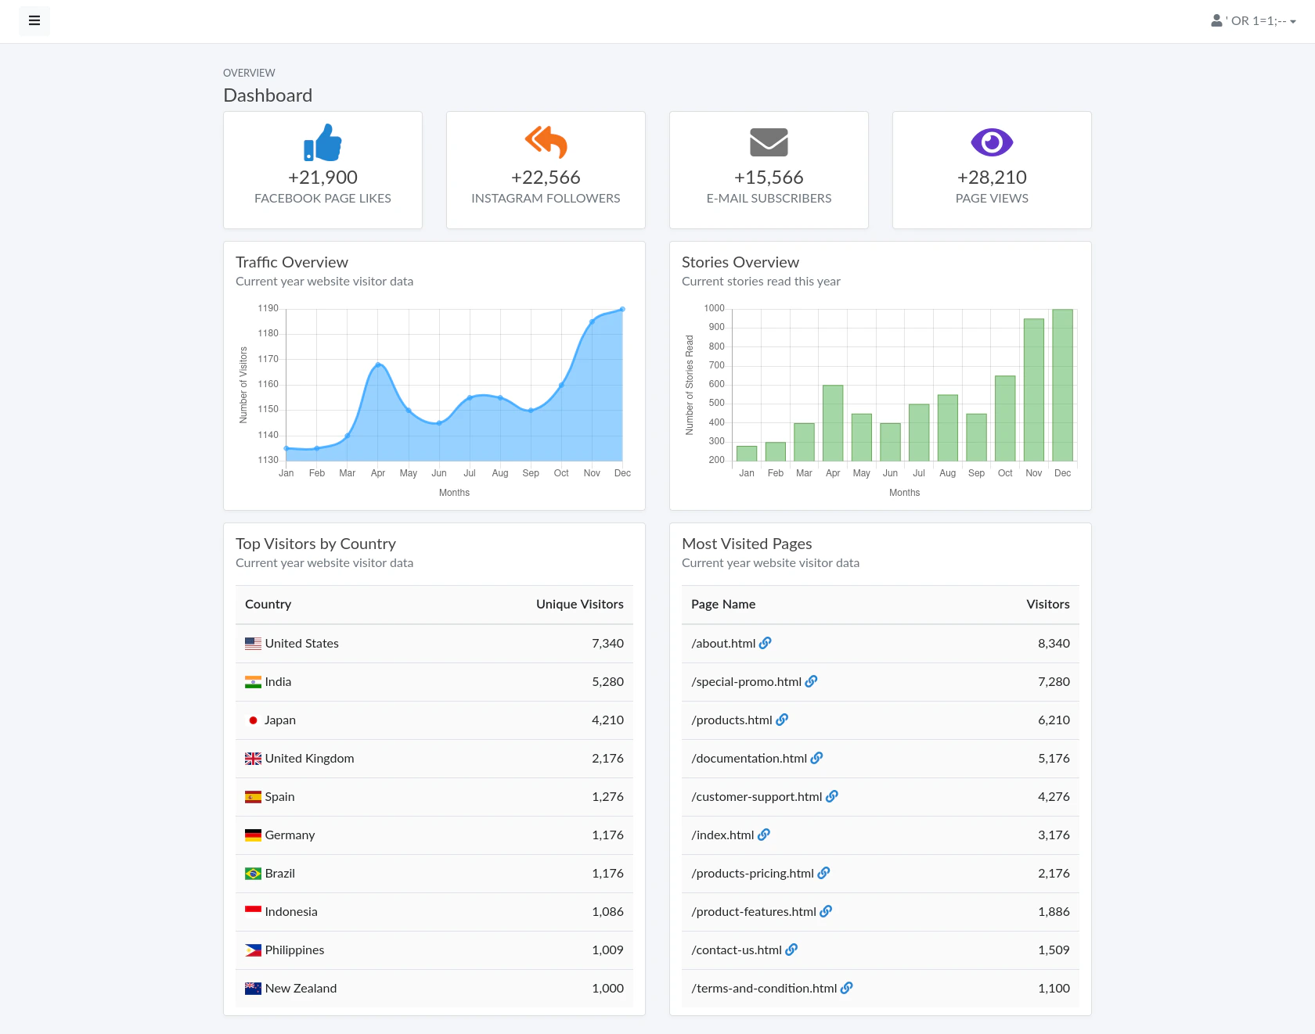1315x1034 pixels.
Task: Open link icon for /documentation.html
Action: click(x=816, y=758)
